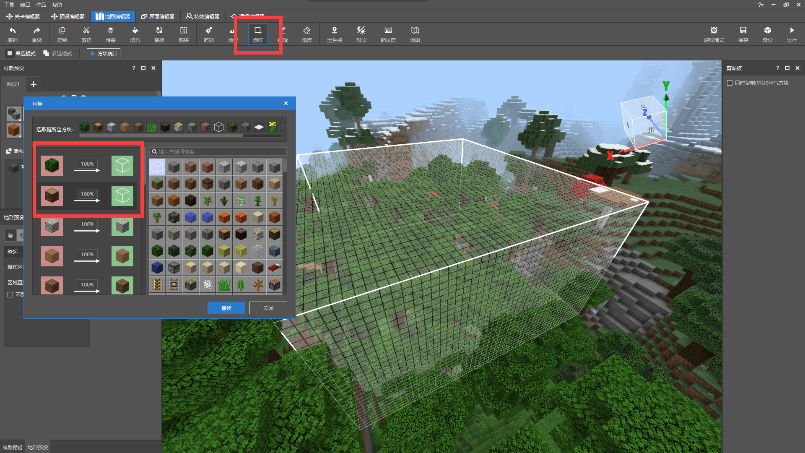Activate the 选取 selection tool
This screenshot has width=805, height=453.
coord(258,34)
